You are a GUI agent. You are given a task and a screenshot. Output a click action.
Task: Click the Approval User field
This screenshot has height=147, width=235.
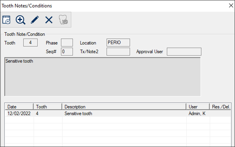click(184, 52)
